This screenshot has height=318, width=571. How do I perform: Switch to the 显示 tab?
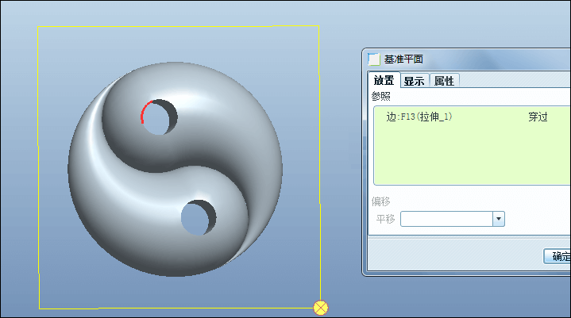[x=415, y=81]
